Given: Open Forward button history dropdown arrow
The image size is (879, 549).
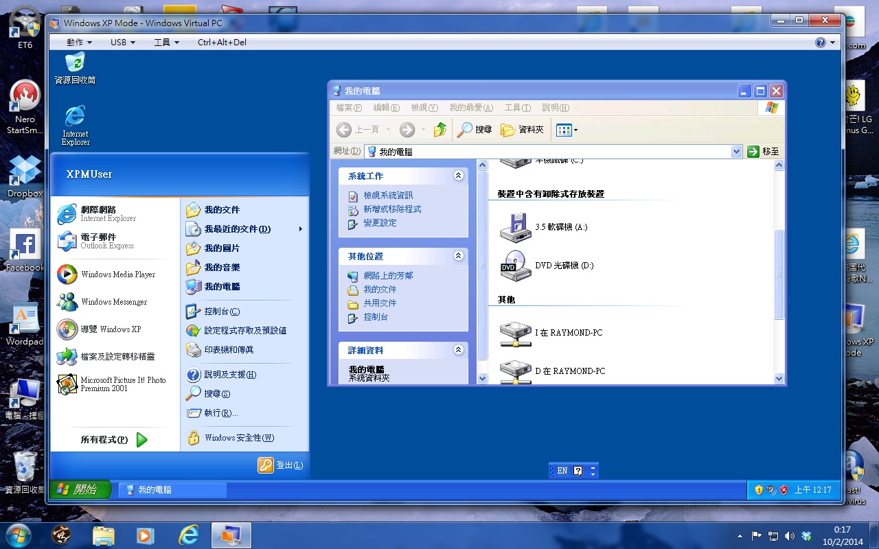Looking at the screenshot, I should [x=423, y=129].
